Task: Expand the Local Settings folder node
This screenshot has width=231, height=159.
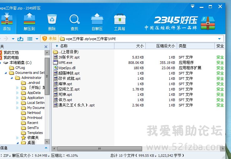Action: 18,103
